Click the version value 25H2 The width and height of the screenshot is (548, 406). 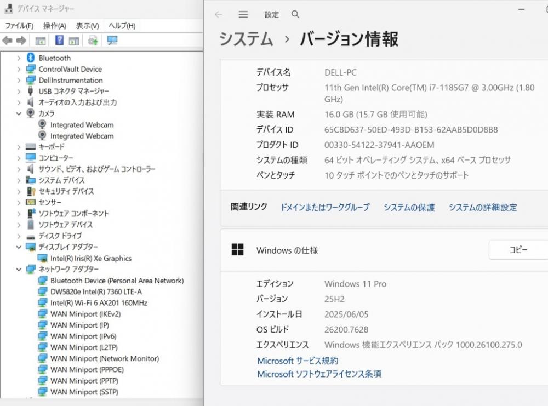click(x=334, y=299)
